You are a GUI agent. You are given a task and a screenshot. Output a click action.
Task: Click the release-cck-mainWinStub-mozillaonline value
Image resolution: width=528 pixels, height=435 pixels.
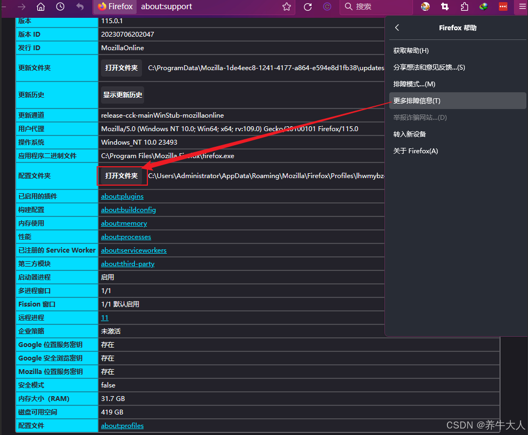coord(163,115)
